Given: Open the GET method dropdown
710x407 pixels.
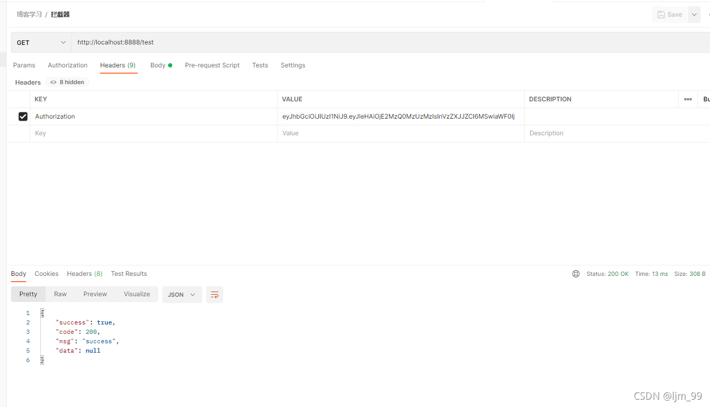Looking at the screenshot, I should tap(41, 42).
